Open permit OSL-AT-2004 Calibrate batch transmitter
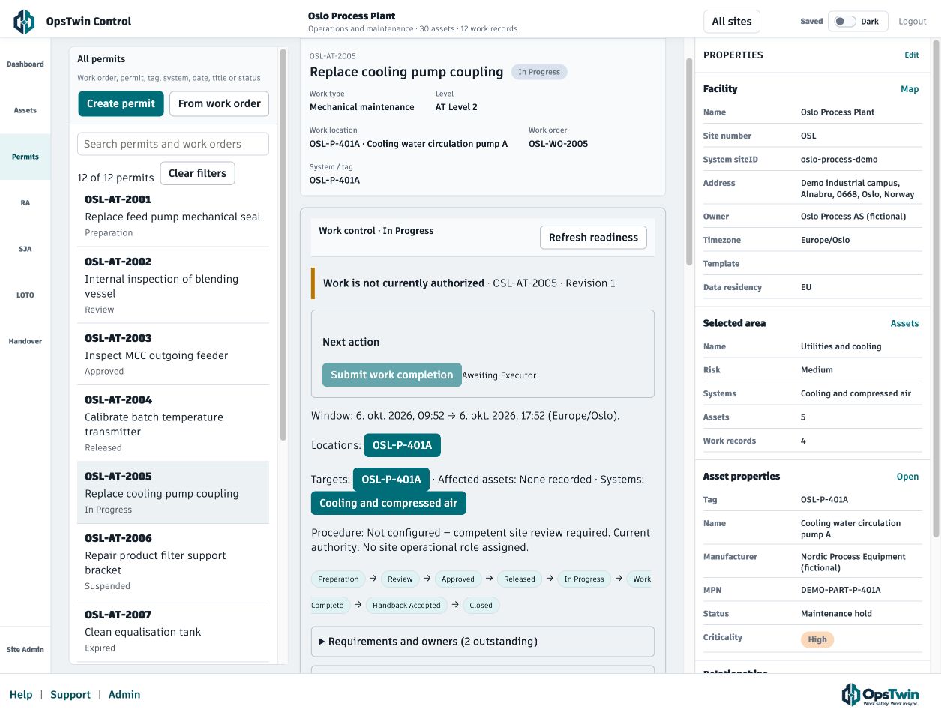The image size is (941, 715). tap(173, 423)
